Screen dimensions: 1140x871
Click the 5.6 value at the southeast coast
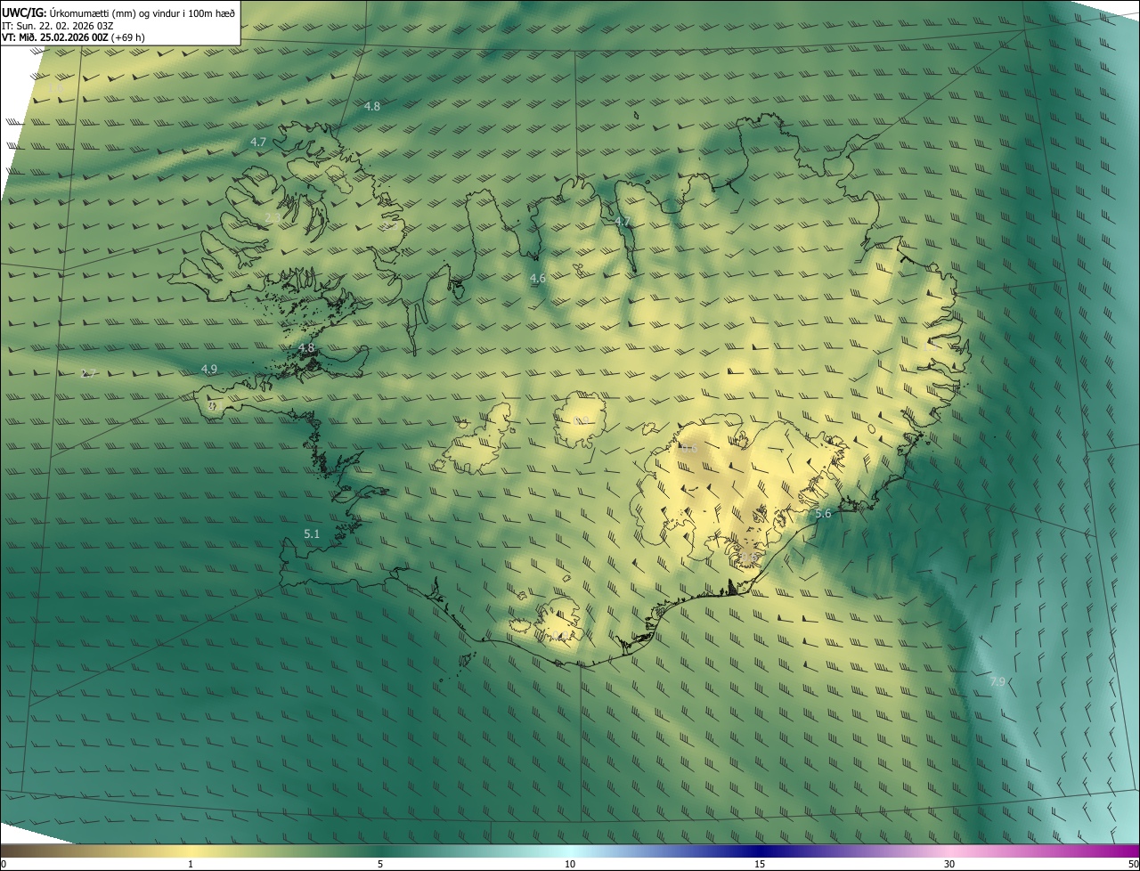823,514
